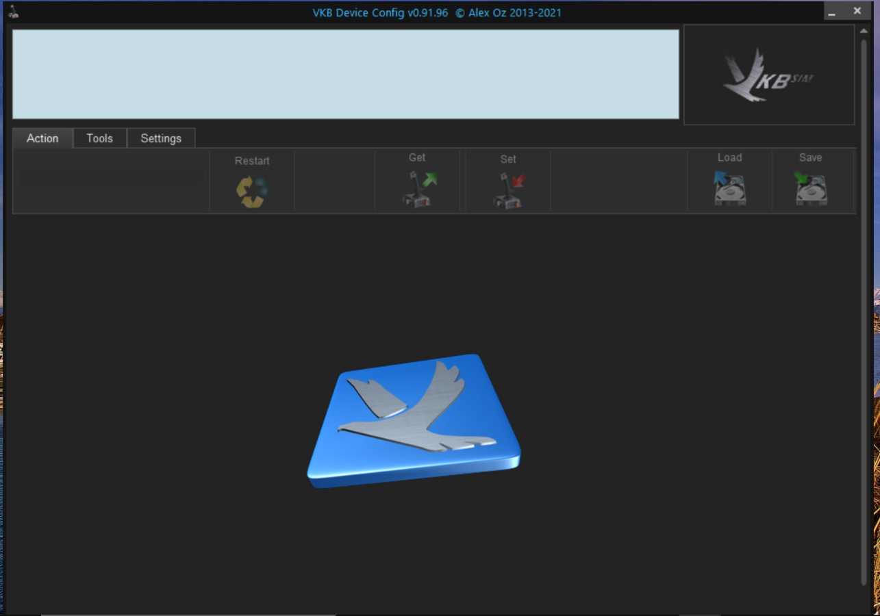
Task: Minimize the VKB Device Config window
Action: [x=831, y=12]
